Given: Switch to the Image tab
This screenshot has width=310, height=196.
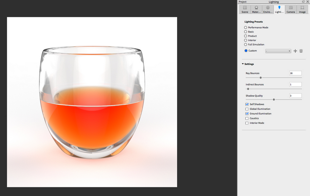Looking at the screenshot, I should (x=302, y=9).
